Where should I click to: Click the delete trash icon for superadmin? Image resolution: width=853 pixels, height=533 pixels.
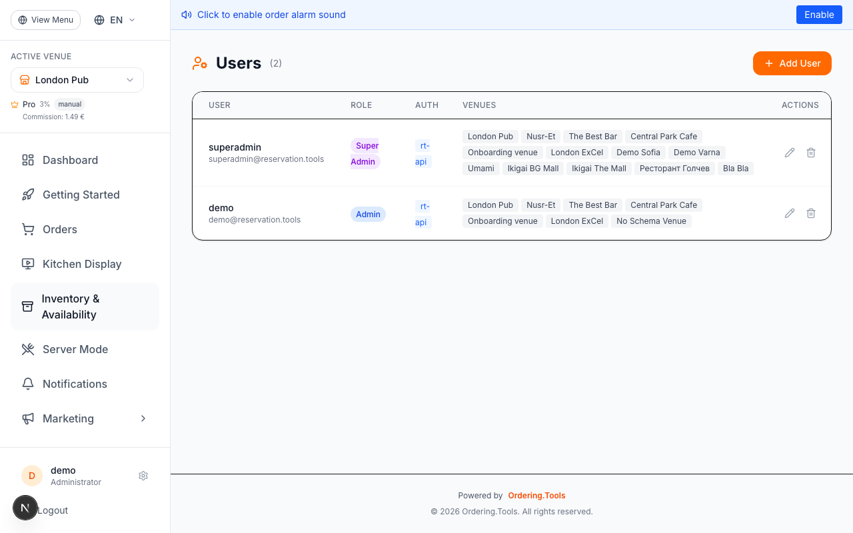click(x=811, y=153)
